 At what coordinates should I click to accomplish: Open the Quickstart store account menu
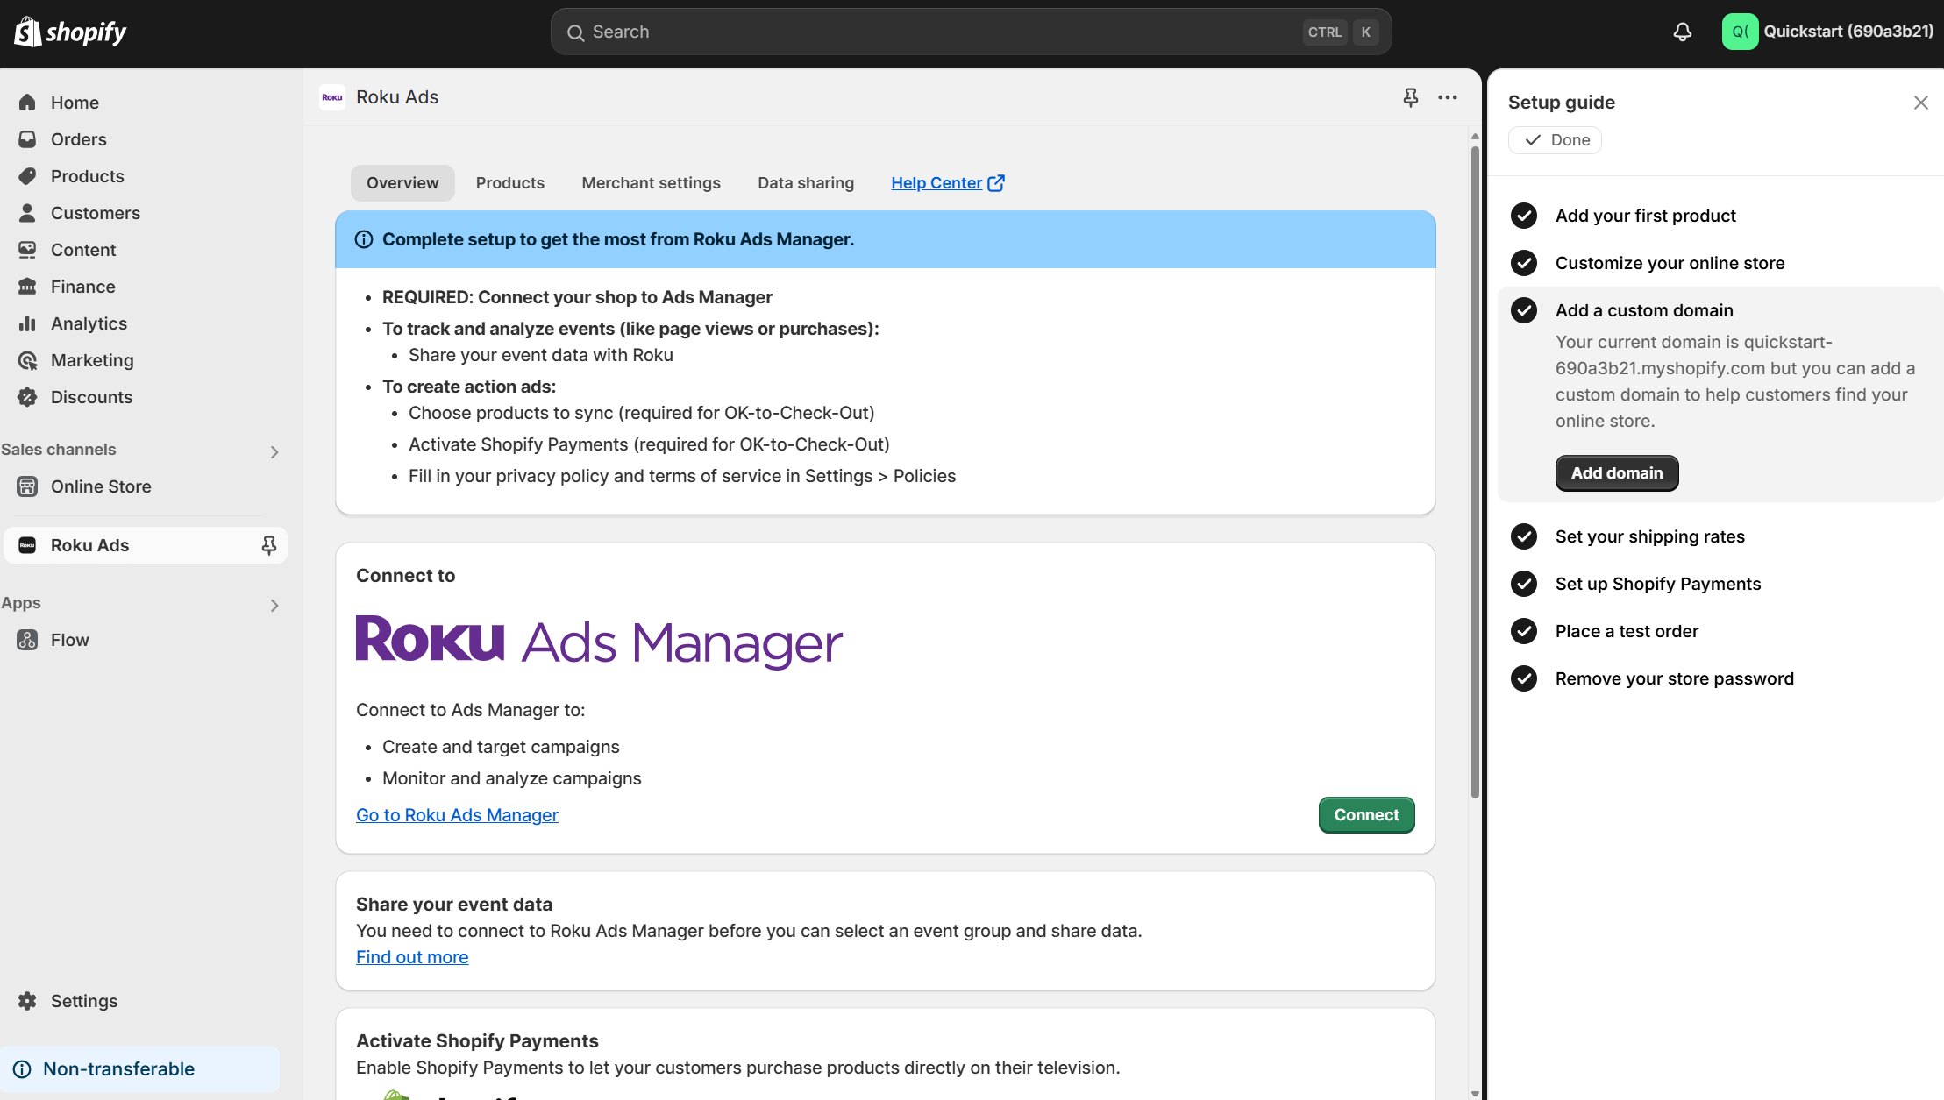[x=1828, y=32]
